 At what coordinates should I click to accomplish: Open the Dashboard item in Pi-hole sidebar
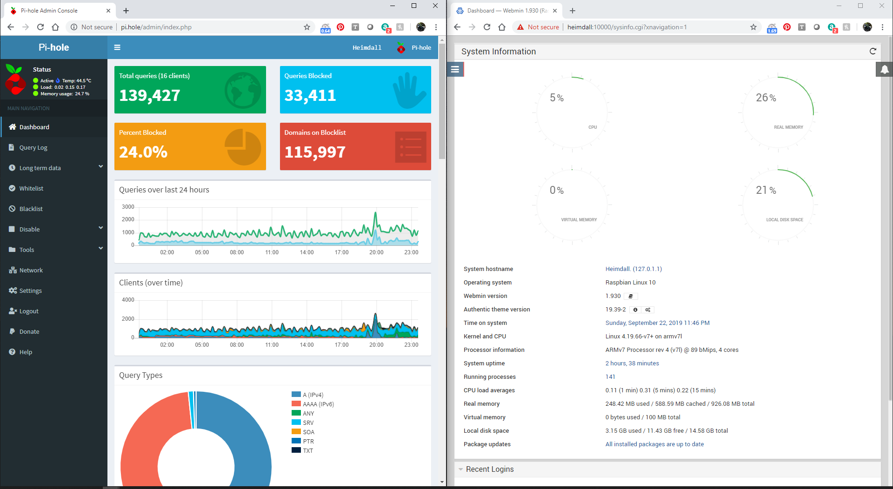tap(54, 127)
